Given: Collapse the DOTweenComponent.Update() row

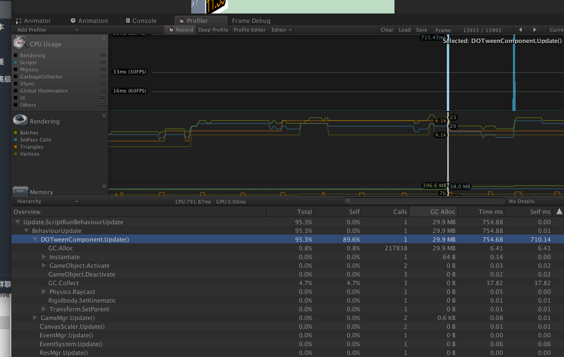Looking at the screenshot, I should tap(35, 239).
